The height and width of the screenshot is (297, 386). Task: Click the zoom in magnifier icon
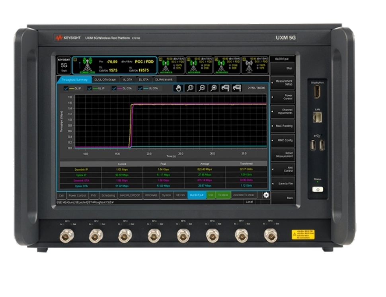coord(214,88)
